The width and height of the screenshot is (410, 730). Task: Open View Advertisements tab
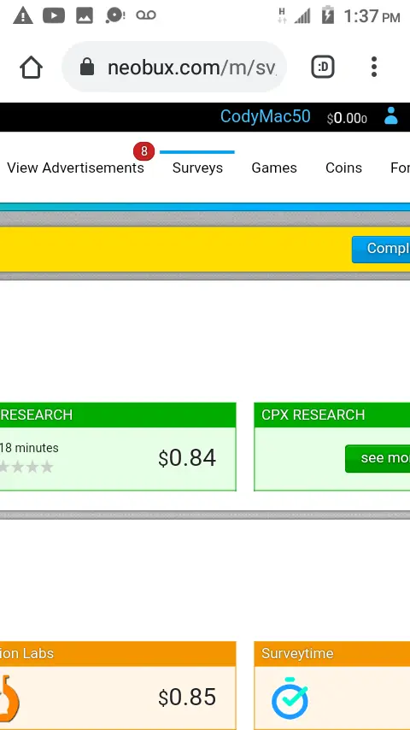point(75,168)
